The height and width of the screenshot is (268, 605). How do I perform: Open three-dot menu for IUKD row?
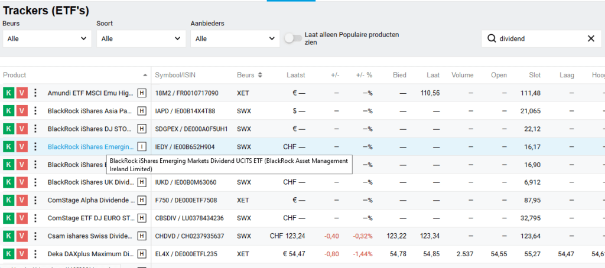point(35,182)
